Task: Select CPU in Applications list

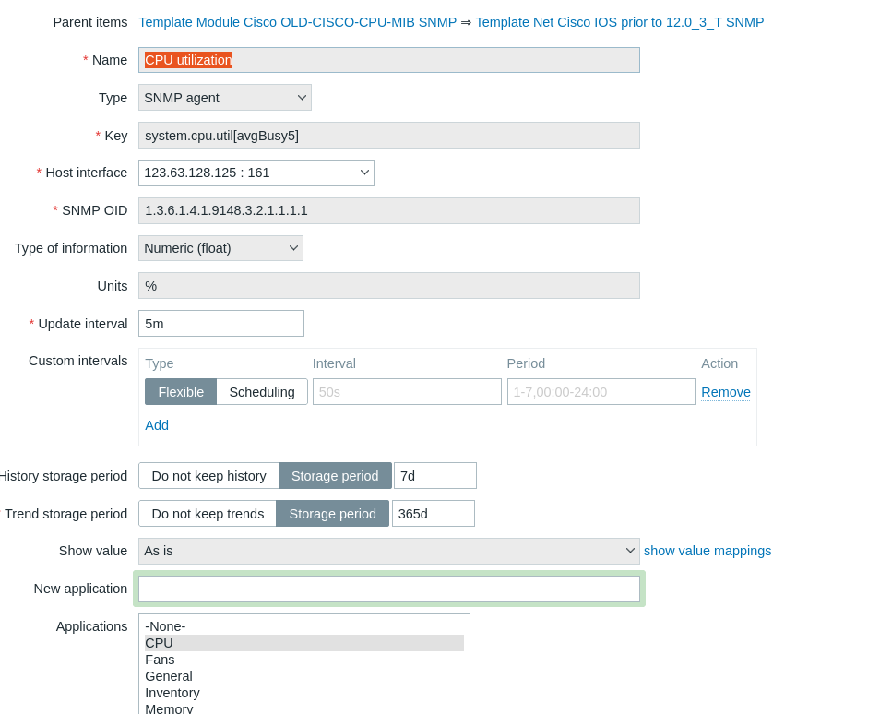Action: (160, 643)
